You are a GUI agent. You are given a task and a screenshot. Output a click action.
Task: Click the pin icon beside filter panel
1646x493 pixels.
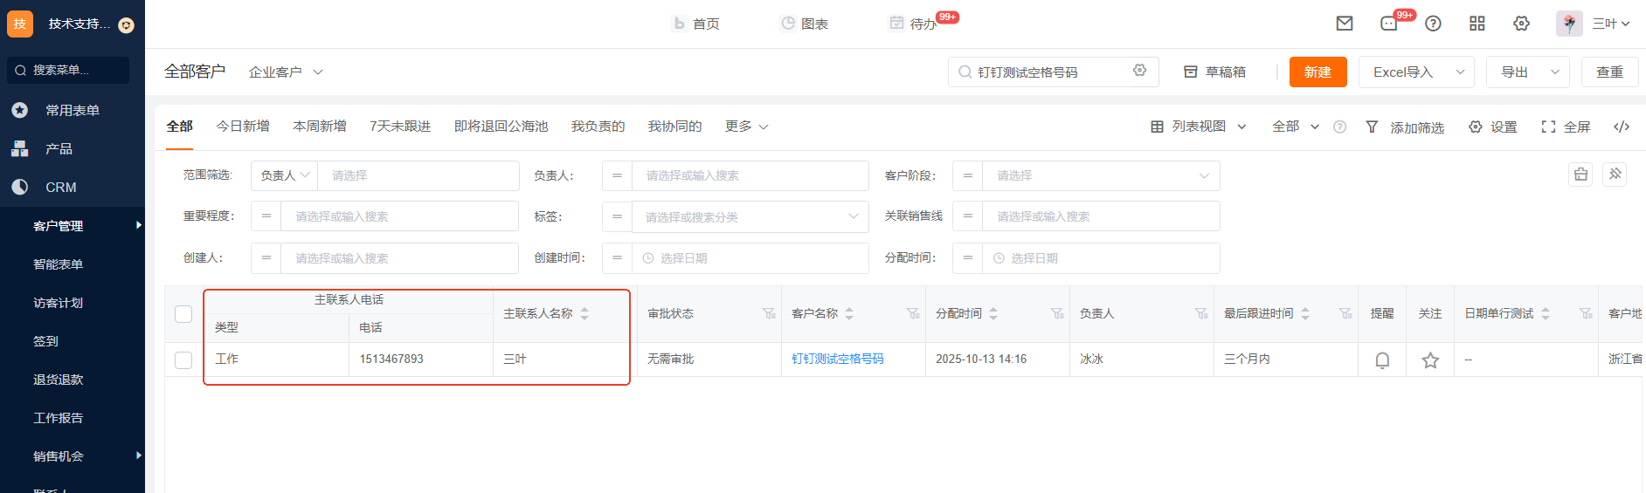pos(1615,175)
